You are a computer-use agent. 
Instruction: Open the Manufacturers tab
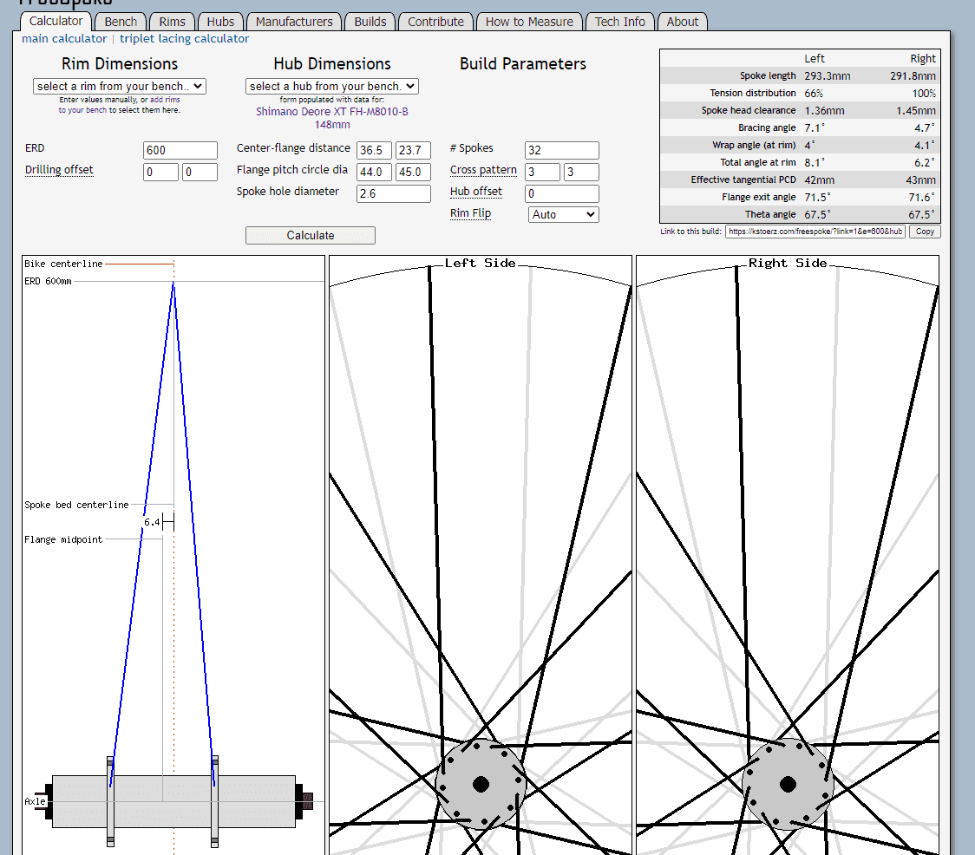pos(294,22)
